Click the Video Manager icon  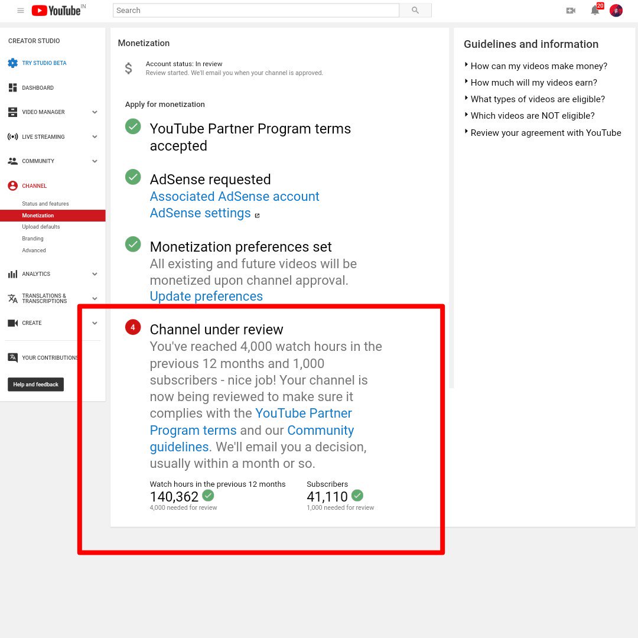(12, 112)
